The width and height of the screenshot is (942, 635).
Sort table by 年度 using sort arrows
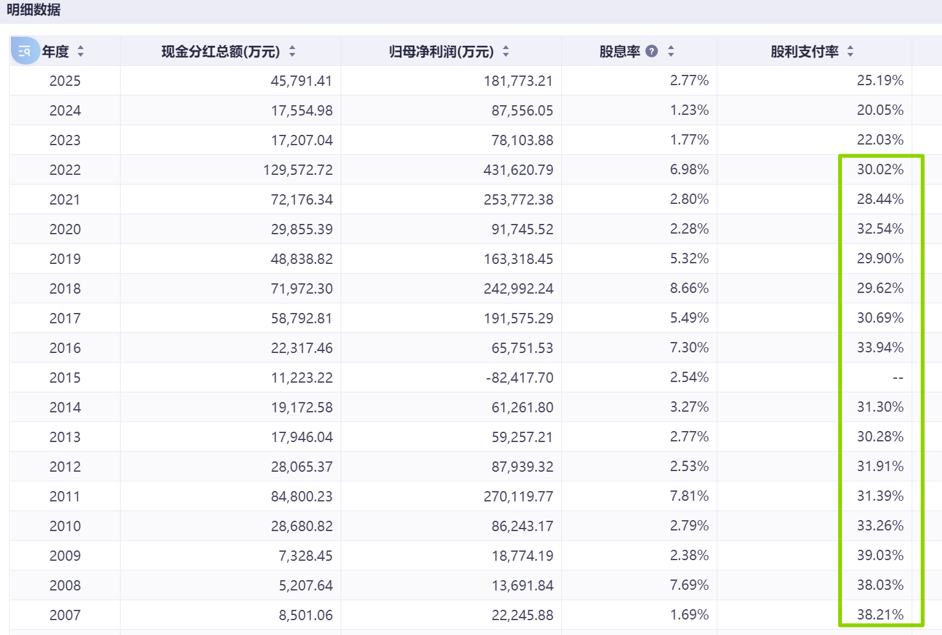(81, 51)
